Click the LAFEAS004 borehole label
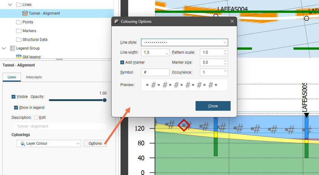 click(x=233, y=9)
